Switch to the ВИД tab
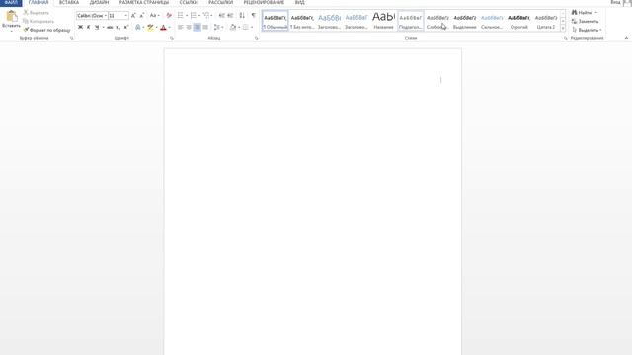The image size is (632, 355). 300,2
